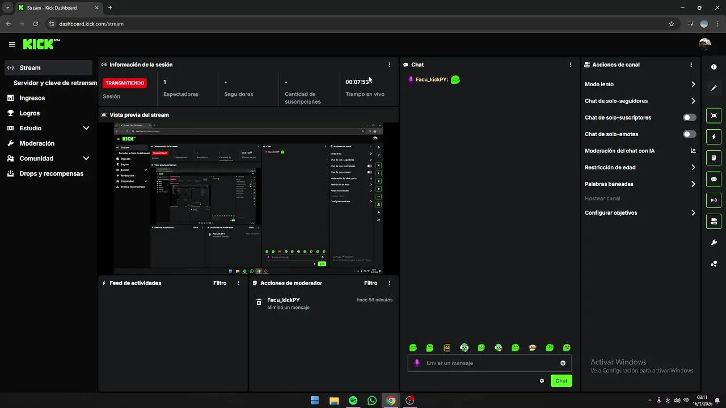Viewport: 726px width, 408px height.
Task: Click the trash icon beside Facu_kickPY action
Action: [259, 302]
